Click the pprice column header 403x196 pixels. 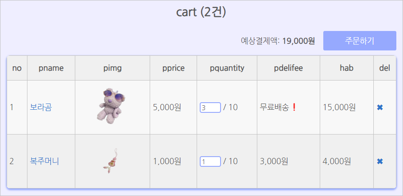click(174, 68)
